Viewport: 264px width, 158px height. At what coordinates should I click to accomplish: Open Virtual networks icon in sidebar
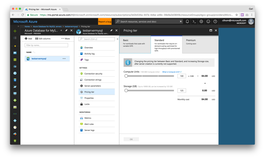(15, 114)
